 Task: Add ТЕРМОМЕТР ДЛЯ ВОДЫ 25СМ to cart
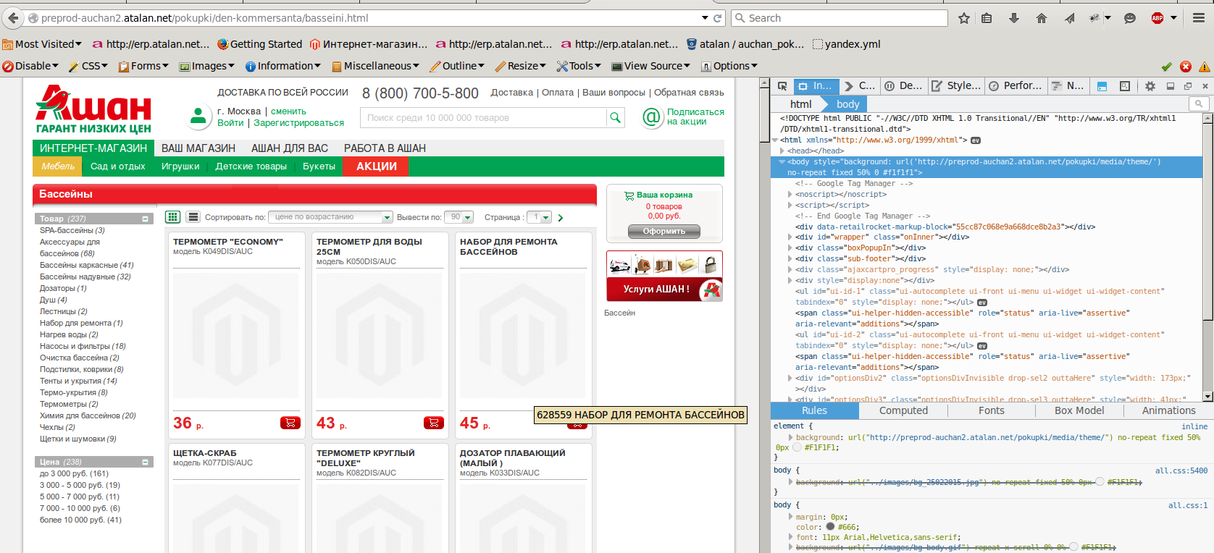(x=434, y=423)
